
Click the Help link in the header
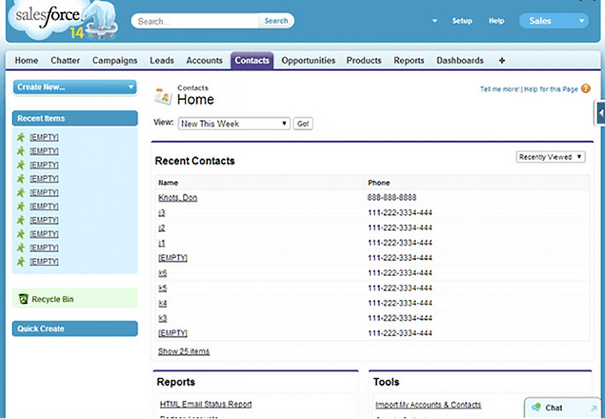[x=496, y=21]
